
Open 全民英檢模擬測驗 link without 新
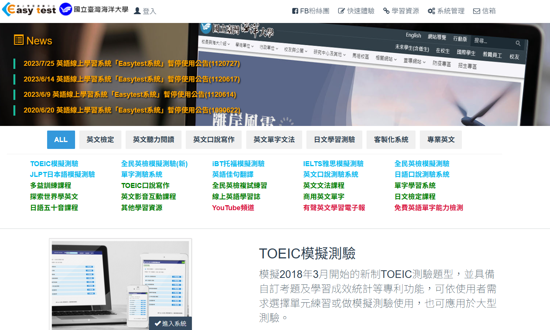coord(422,164)
